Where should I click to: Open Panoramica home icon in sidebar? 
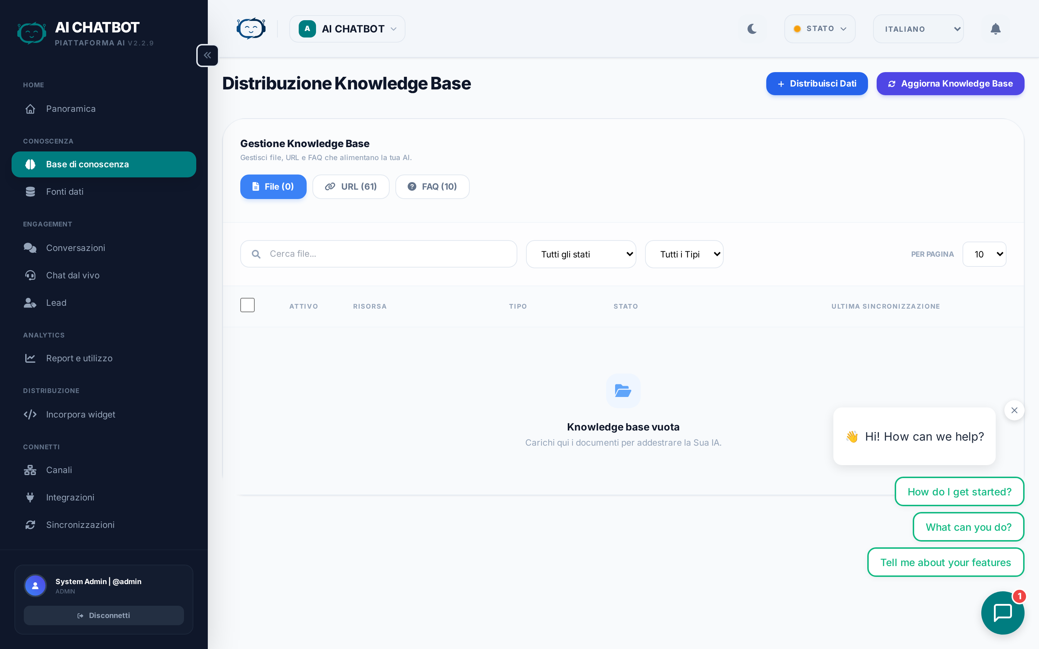pos(30,109)
